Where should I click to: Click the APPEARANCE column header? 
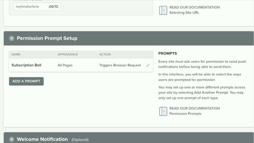[68, 54]
